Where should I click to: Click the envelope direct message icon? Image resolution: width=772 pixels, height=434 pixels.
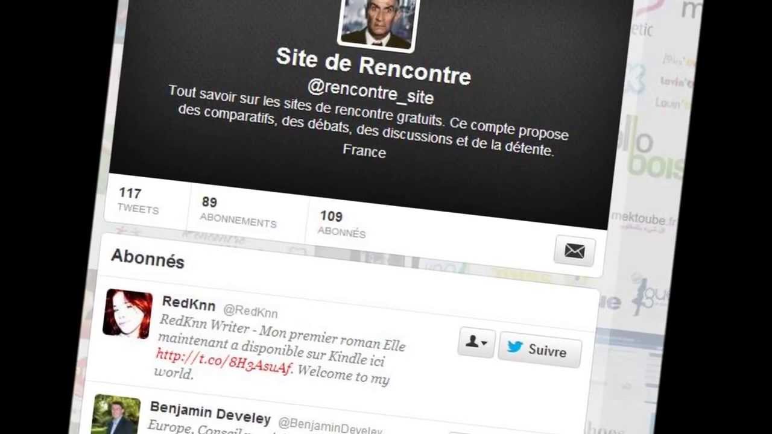pyautogui.click(x=574, y=251)
